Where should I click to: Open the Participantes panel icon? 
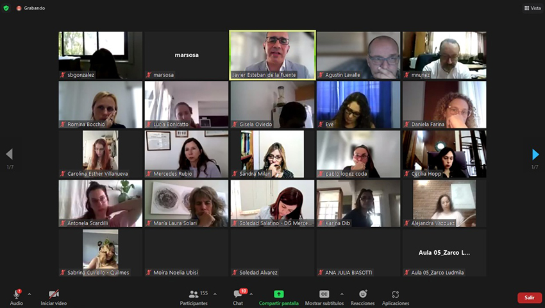(x=193, y=294)
